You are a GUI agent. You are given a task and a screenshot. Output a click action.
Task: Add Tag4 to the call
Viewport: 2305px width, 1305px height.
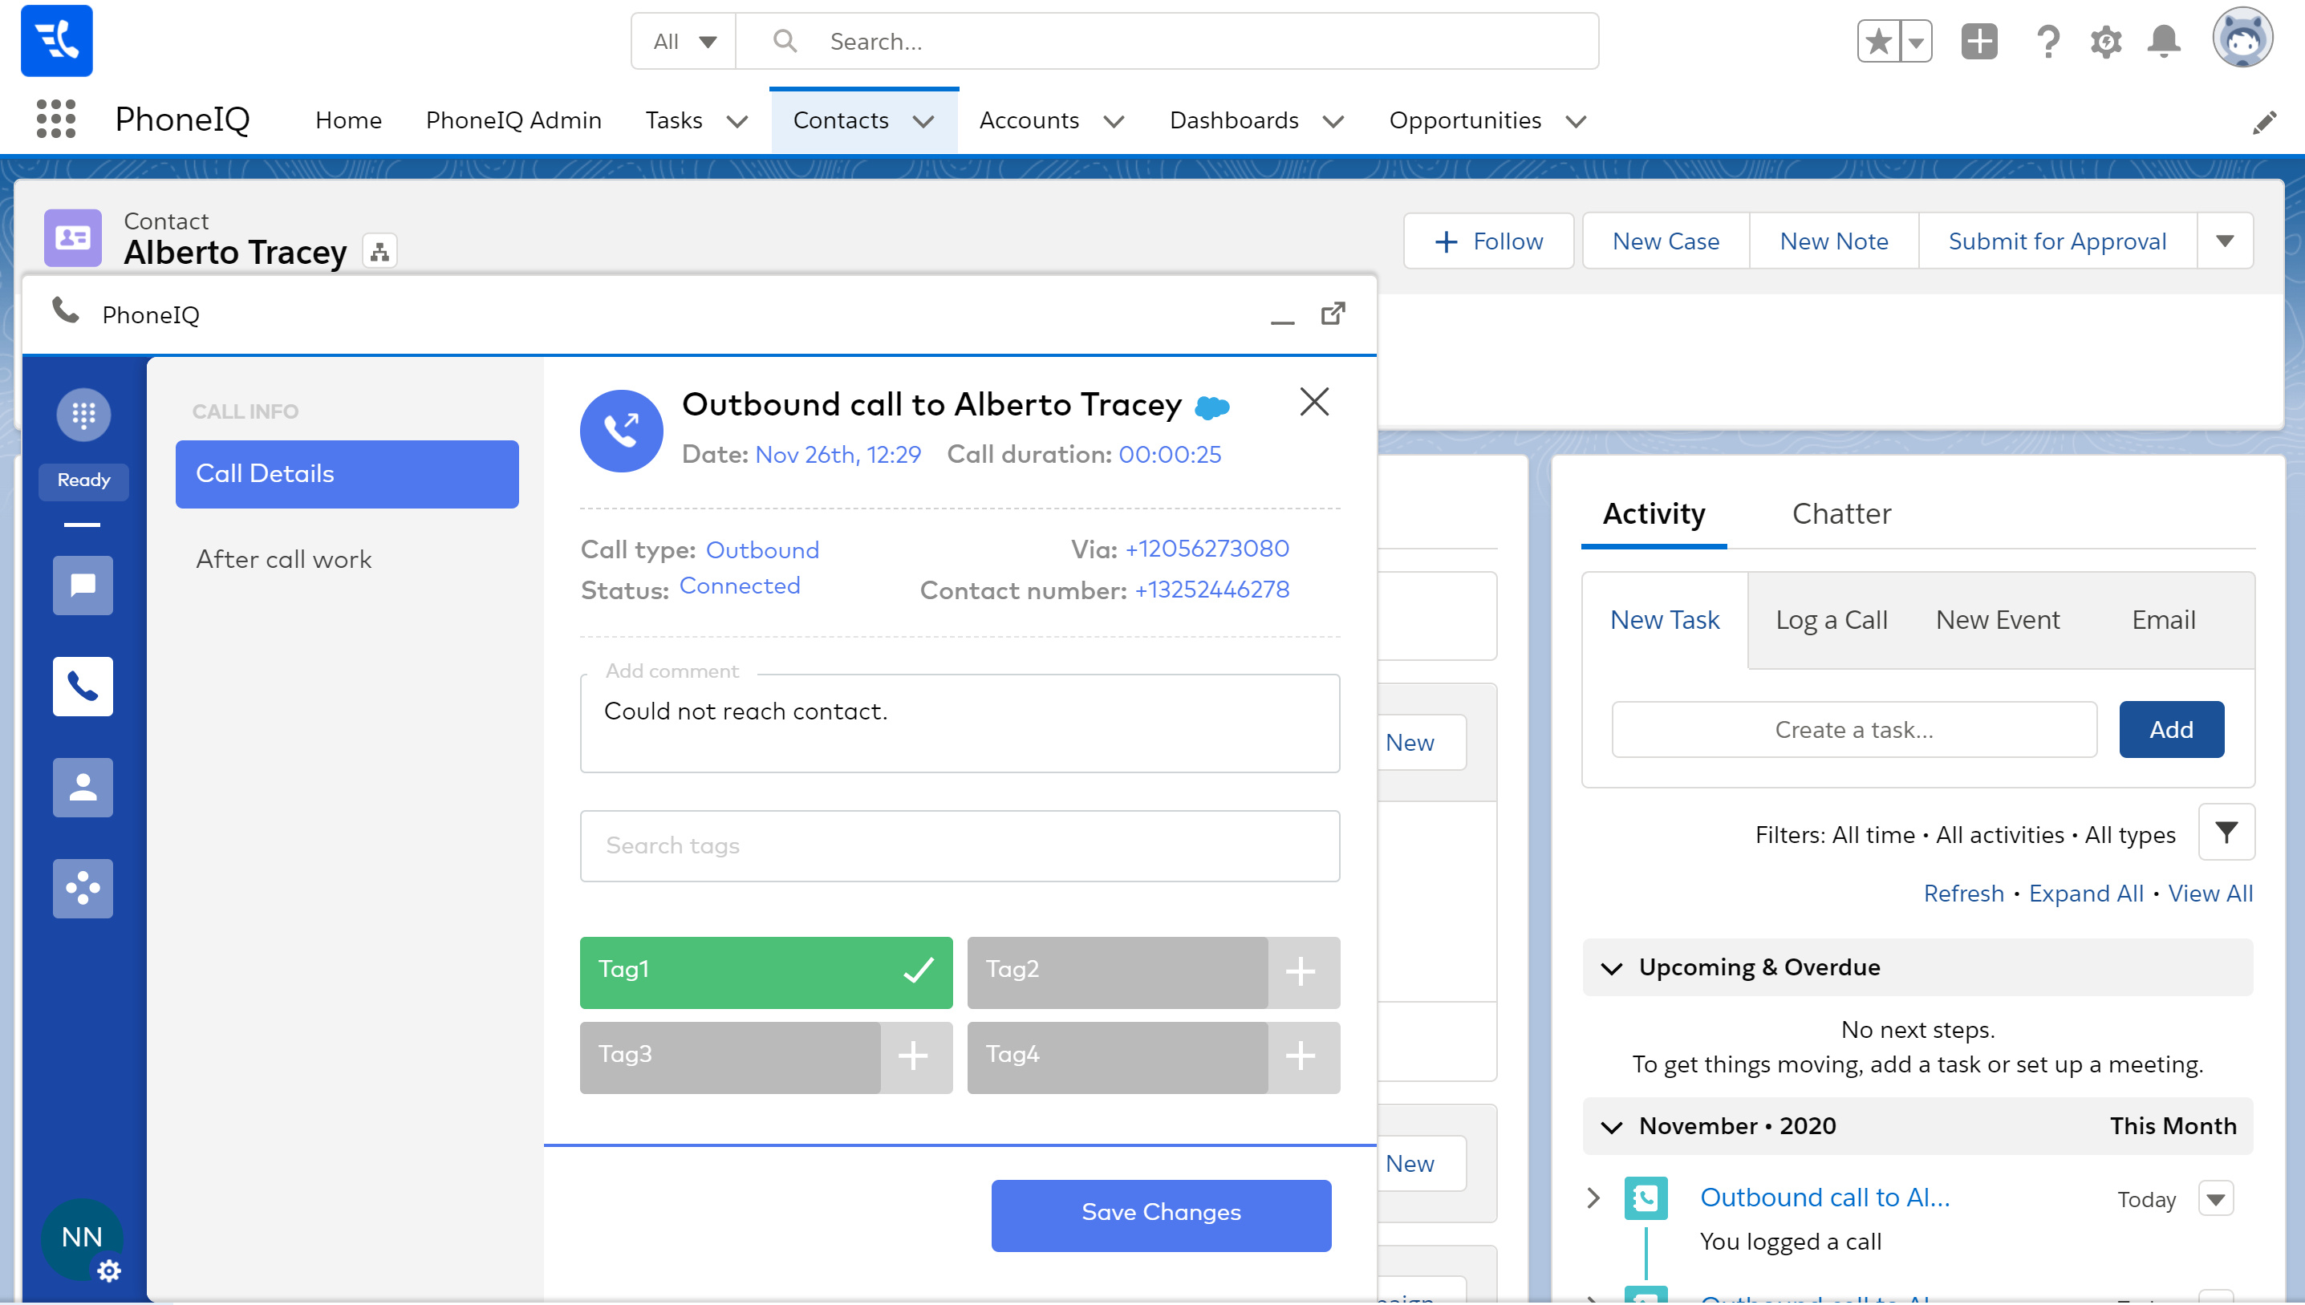click(1300, 1056)
